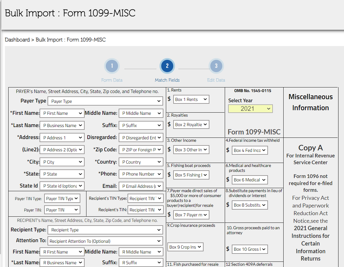
Task: Open the Recipient Attention To dropdown
Action: tap(105, 241)
